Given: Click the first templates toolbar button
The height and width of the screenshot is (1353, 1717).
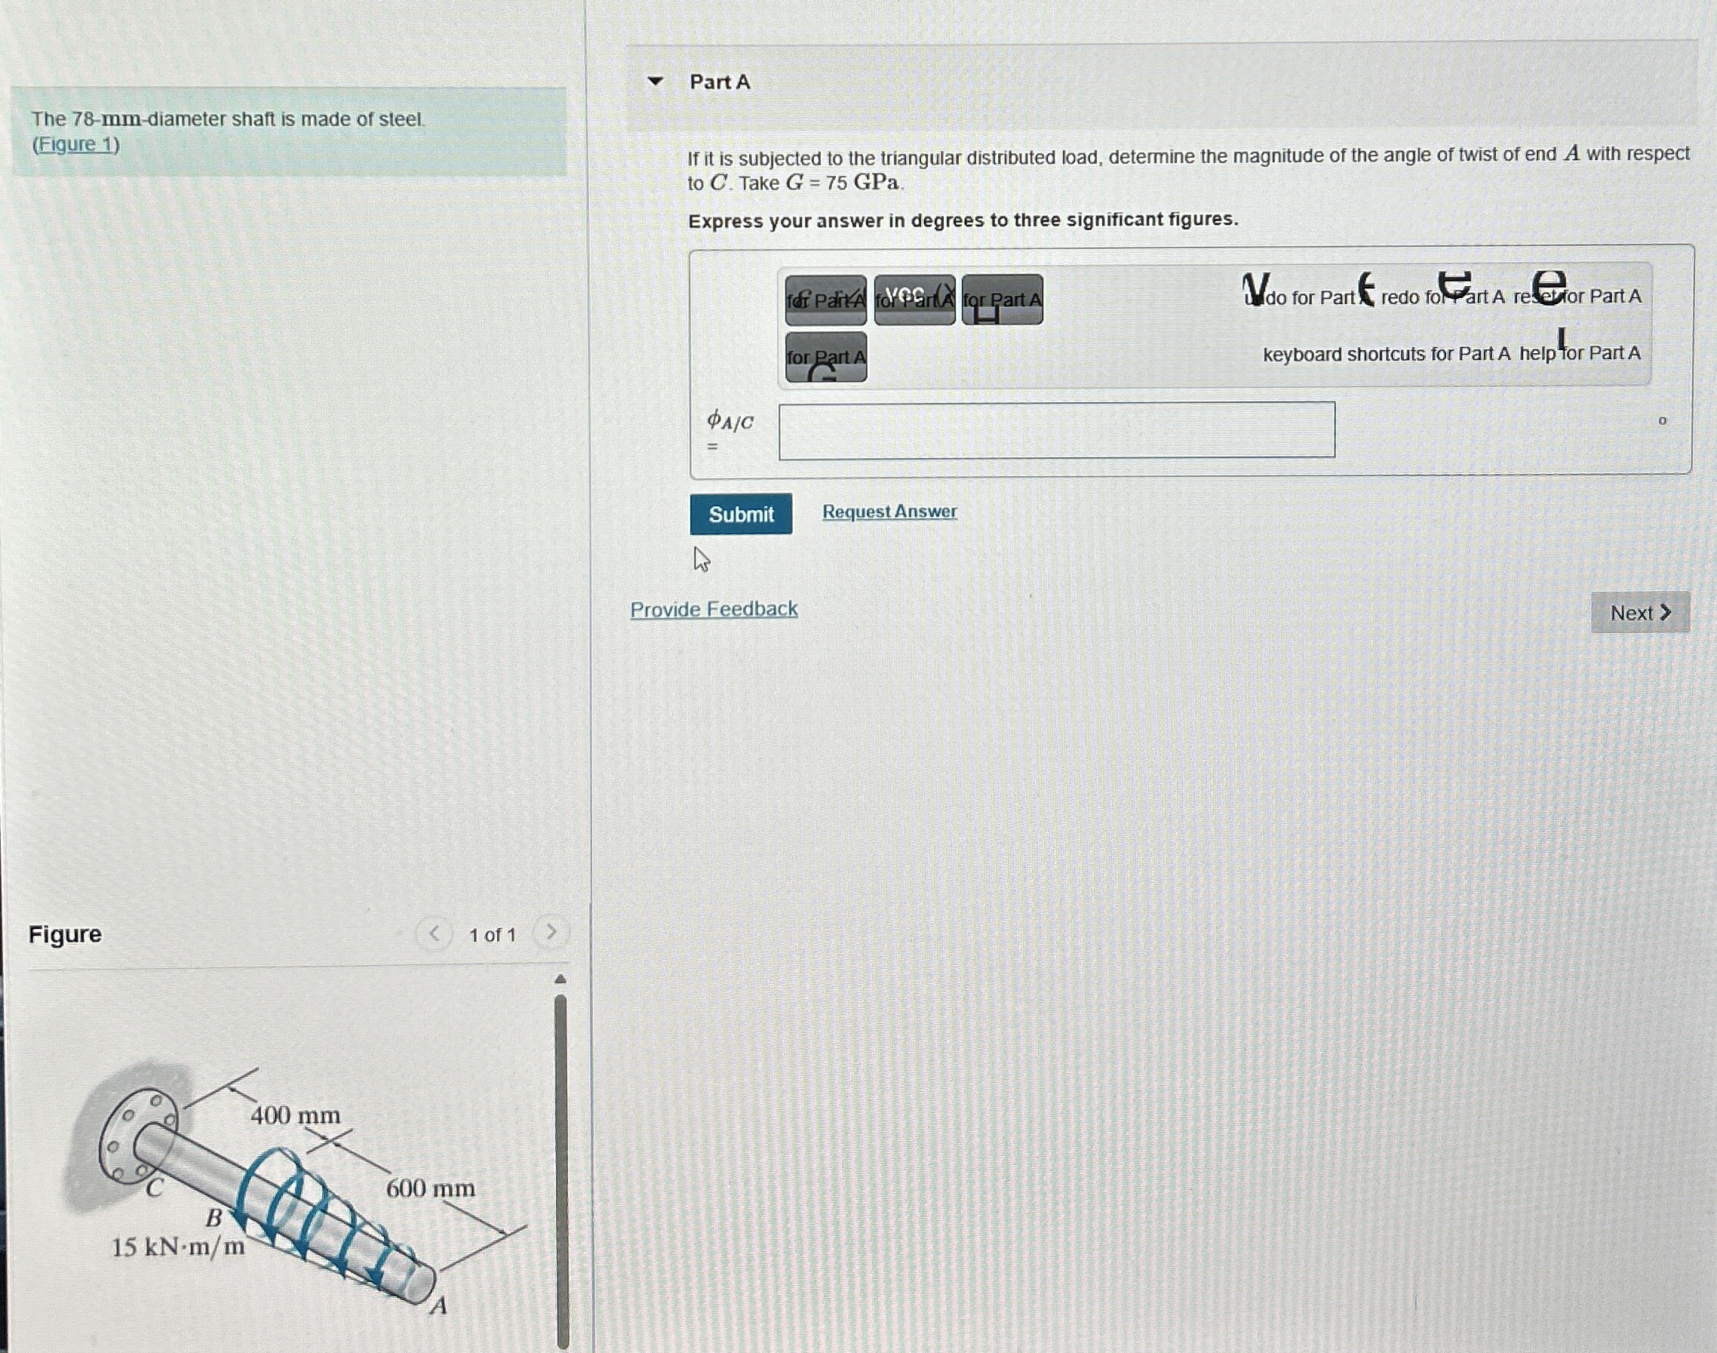Looking at the screenshot, I should pos(825,300).
